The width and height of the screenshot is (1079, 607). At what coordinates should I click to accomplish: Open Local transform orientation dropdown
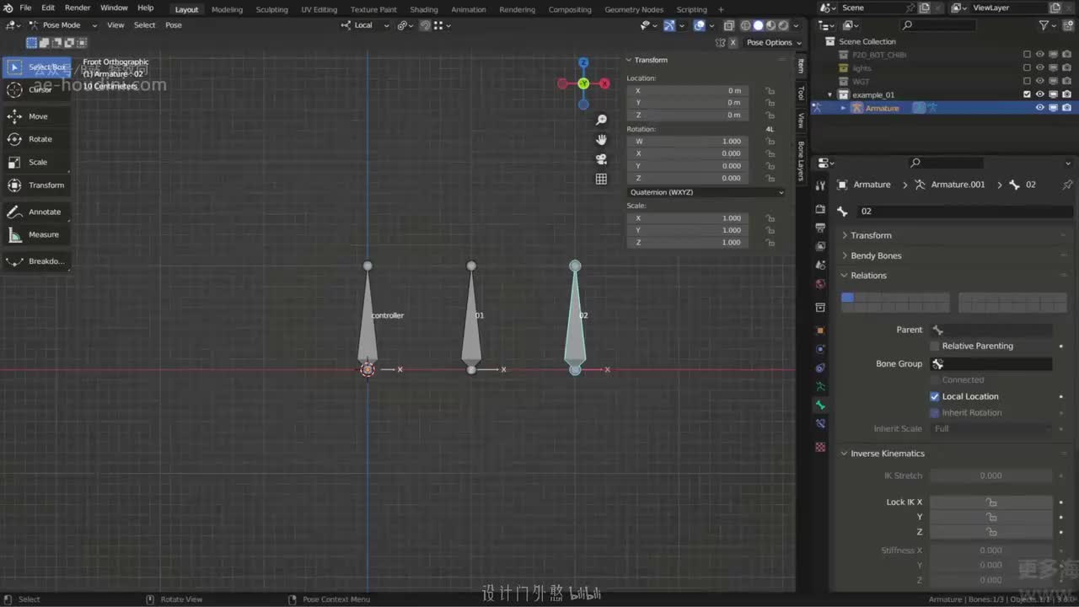tap(365, 25)
